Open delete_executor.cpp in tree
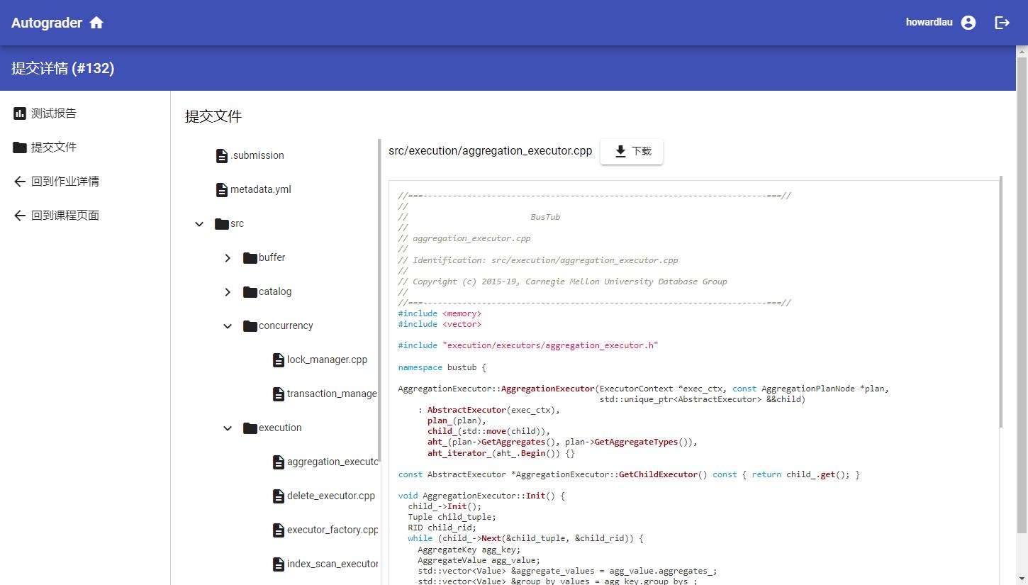 (x=331, y=496)
